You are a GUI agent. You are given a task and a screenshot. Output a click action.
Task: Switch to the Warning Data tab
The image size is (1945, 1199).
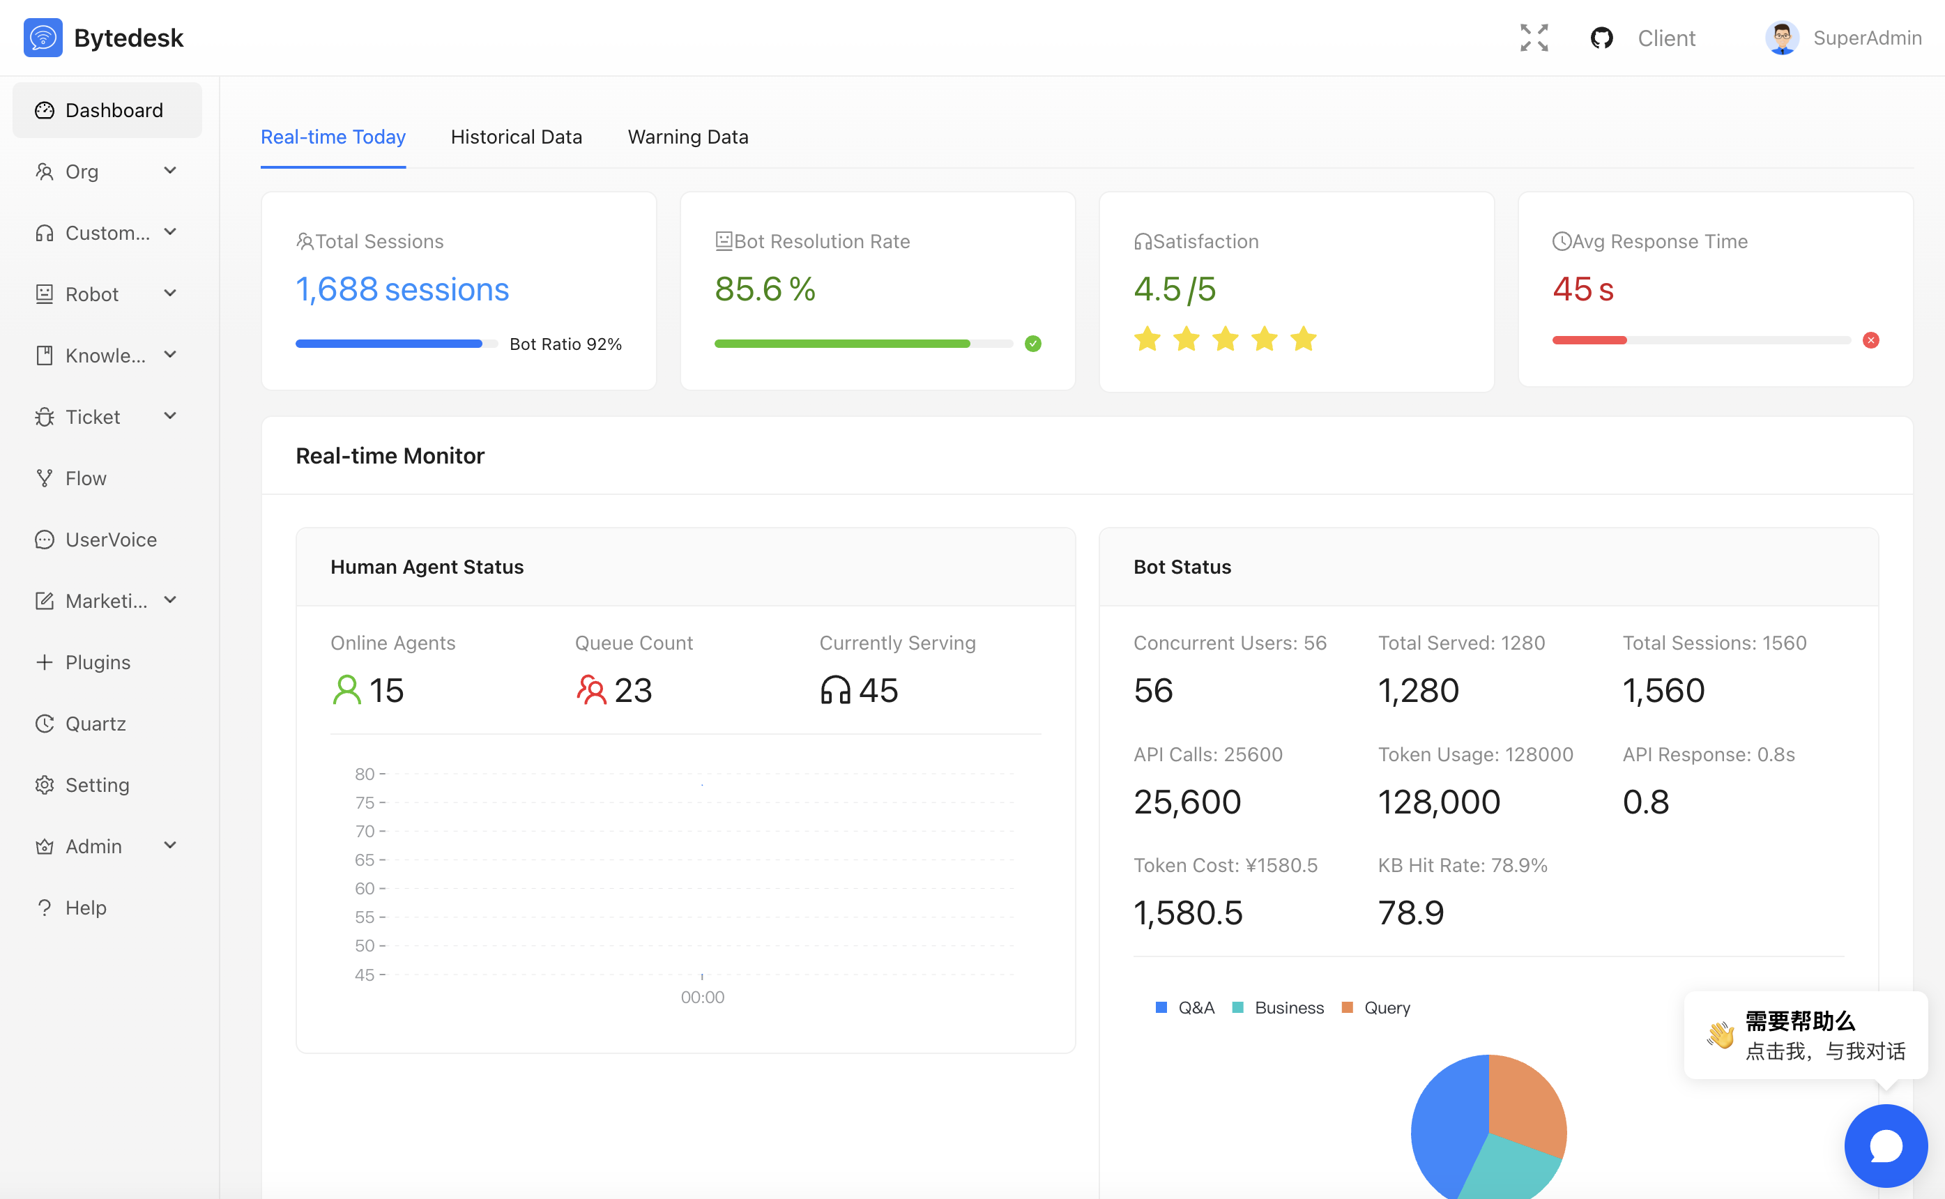point(687,137)
